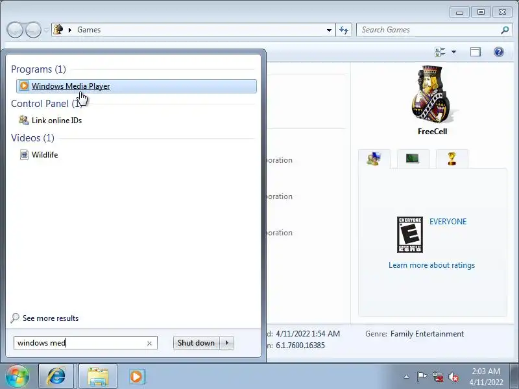Switch to the statistics trophy tab
This screenshot has height=389, width=519.
click(452, 159)
